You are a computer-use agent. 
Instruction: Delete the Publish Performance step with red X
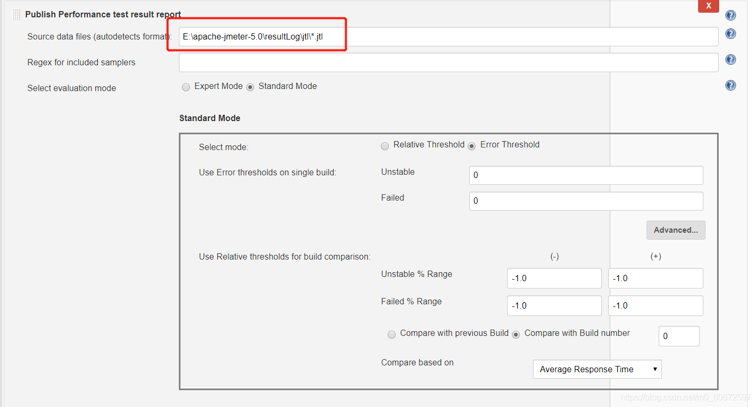point(708,6)
